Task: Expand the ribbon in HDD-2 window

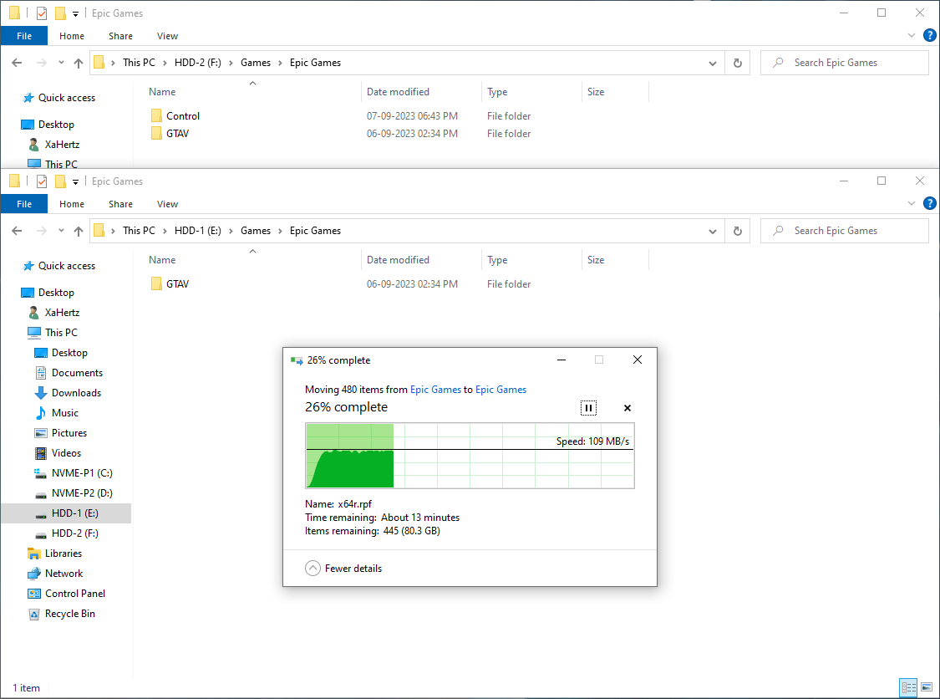Action: [912, 35]
